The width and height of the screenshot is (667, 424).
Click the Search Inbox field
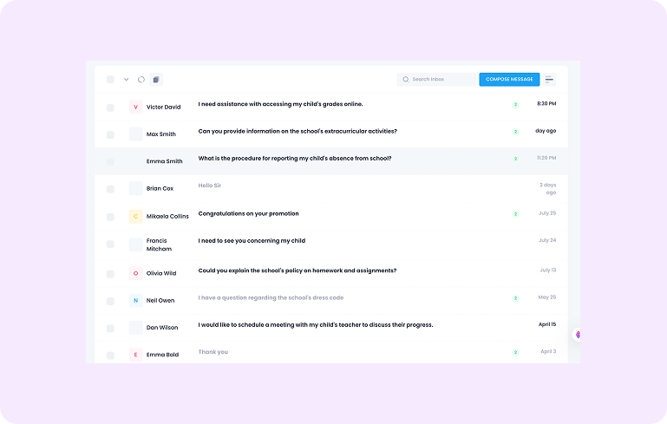point(436,80)
